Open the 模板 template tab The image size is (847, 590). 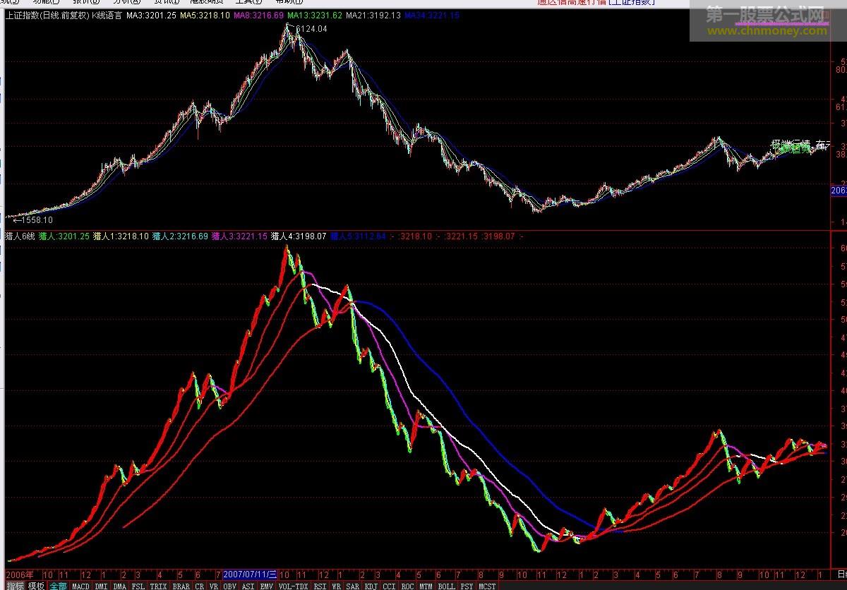[x=36, y=586]
